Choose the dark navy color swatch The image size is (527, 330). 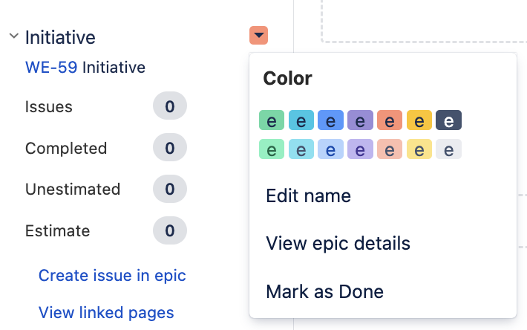pyautogui.click(x=448, y=120)
